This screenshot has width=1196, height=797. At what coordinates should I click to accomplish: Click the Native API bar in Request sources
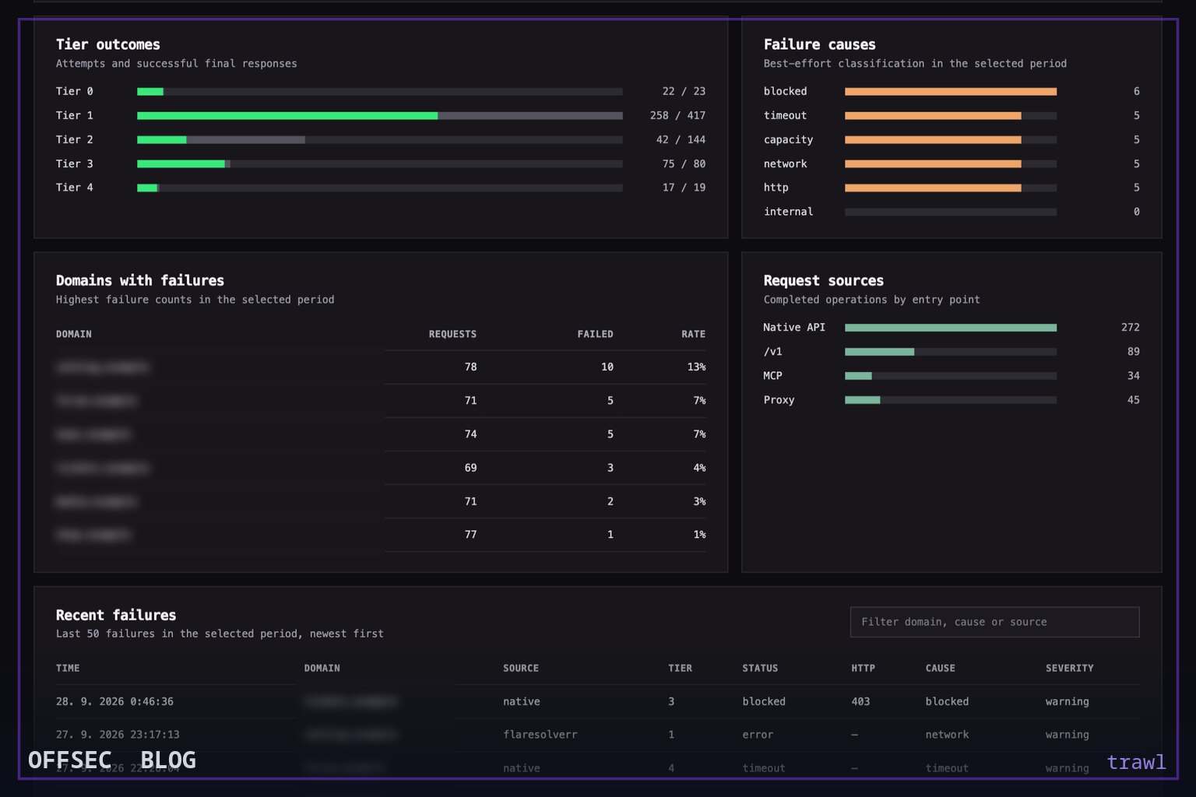click(951, 327)
